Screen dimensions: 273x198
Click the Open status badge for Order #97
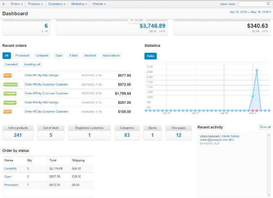coord(8,75)
